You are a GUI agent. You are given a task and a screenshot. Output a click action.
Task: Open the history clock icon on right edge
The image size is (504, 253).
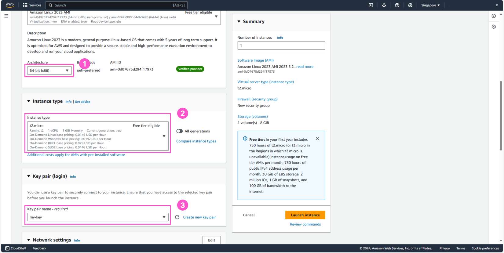tap(494, 27)
